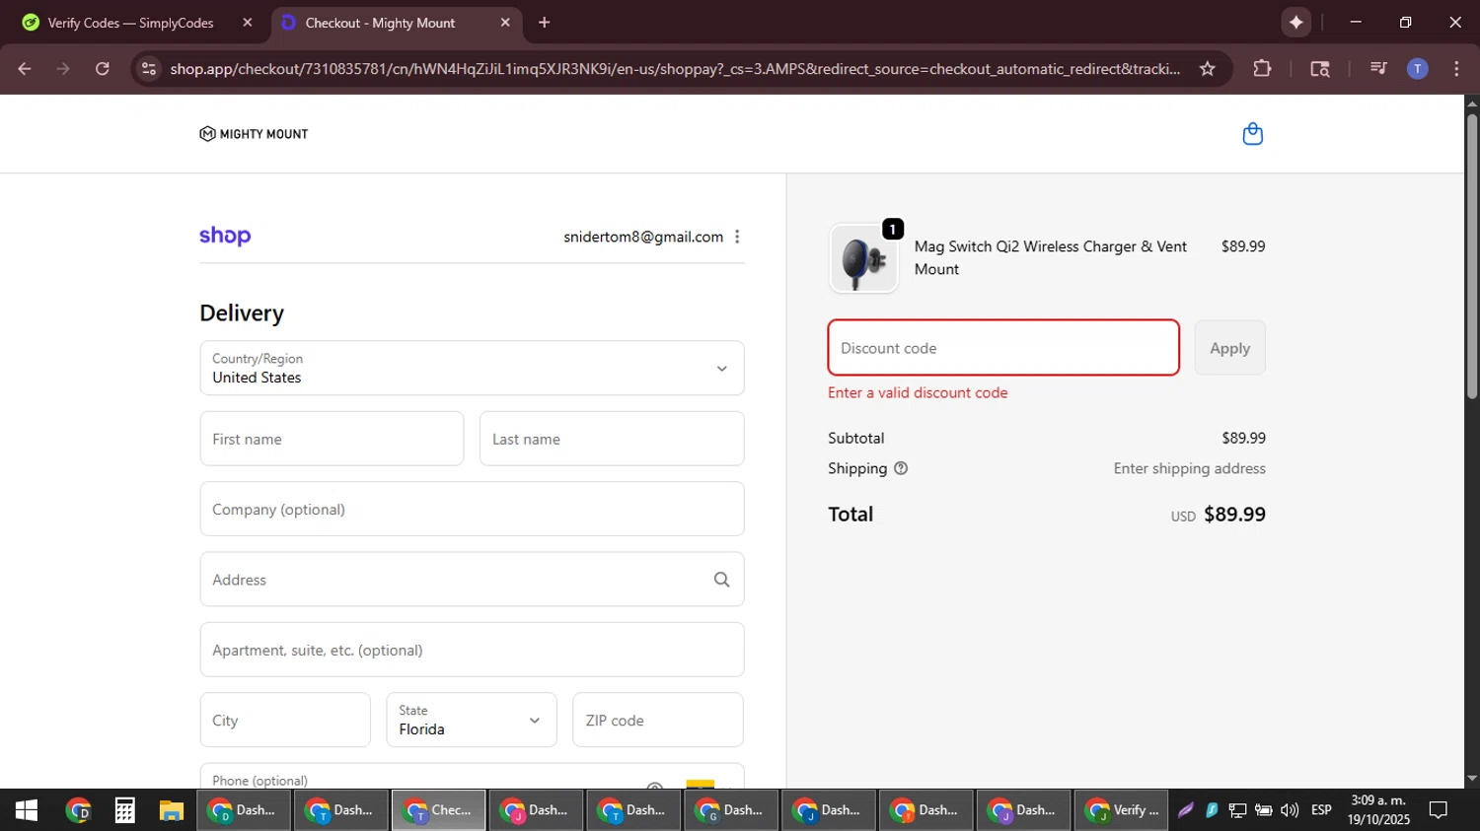Click the City field
The height and width of the screenshot is (831, 1480).
point(285,720)
